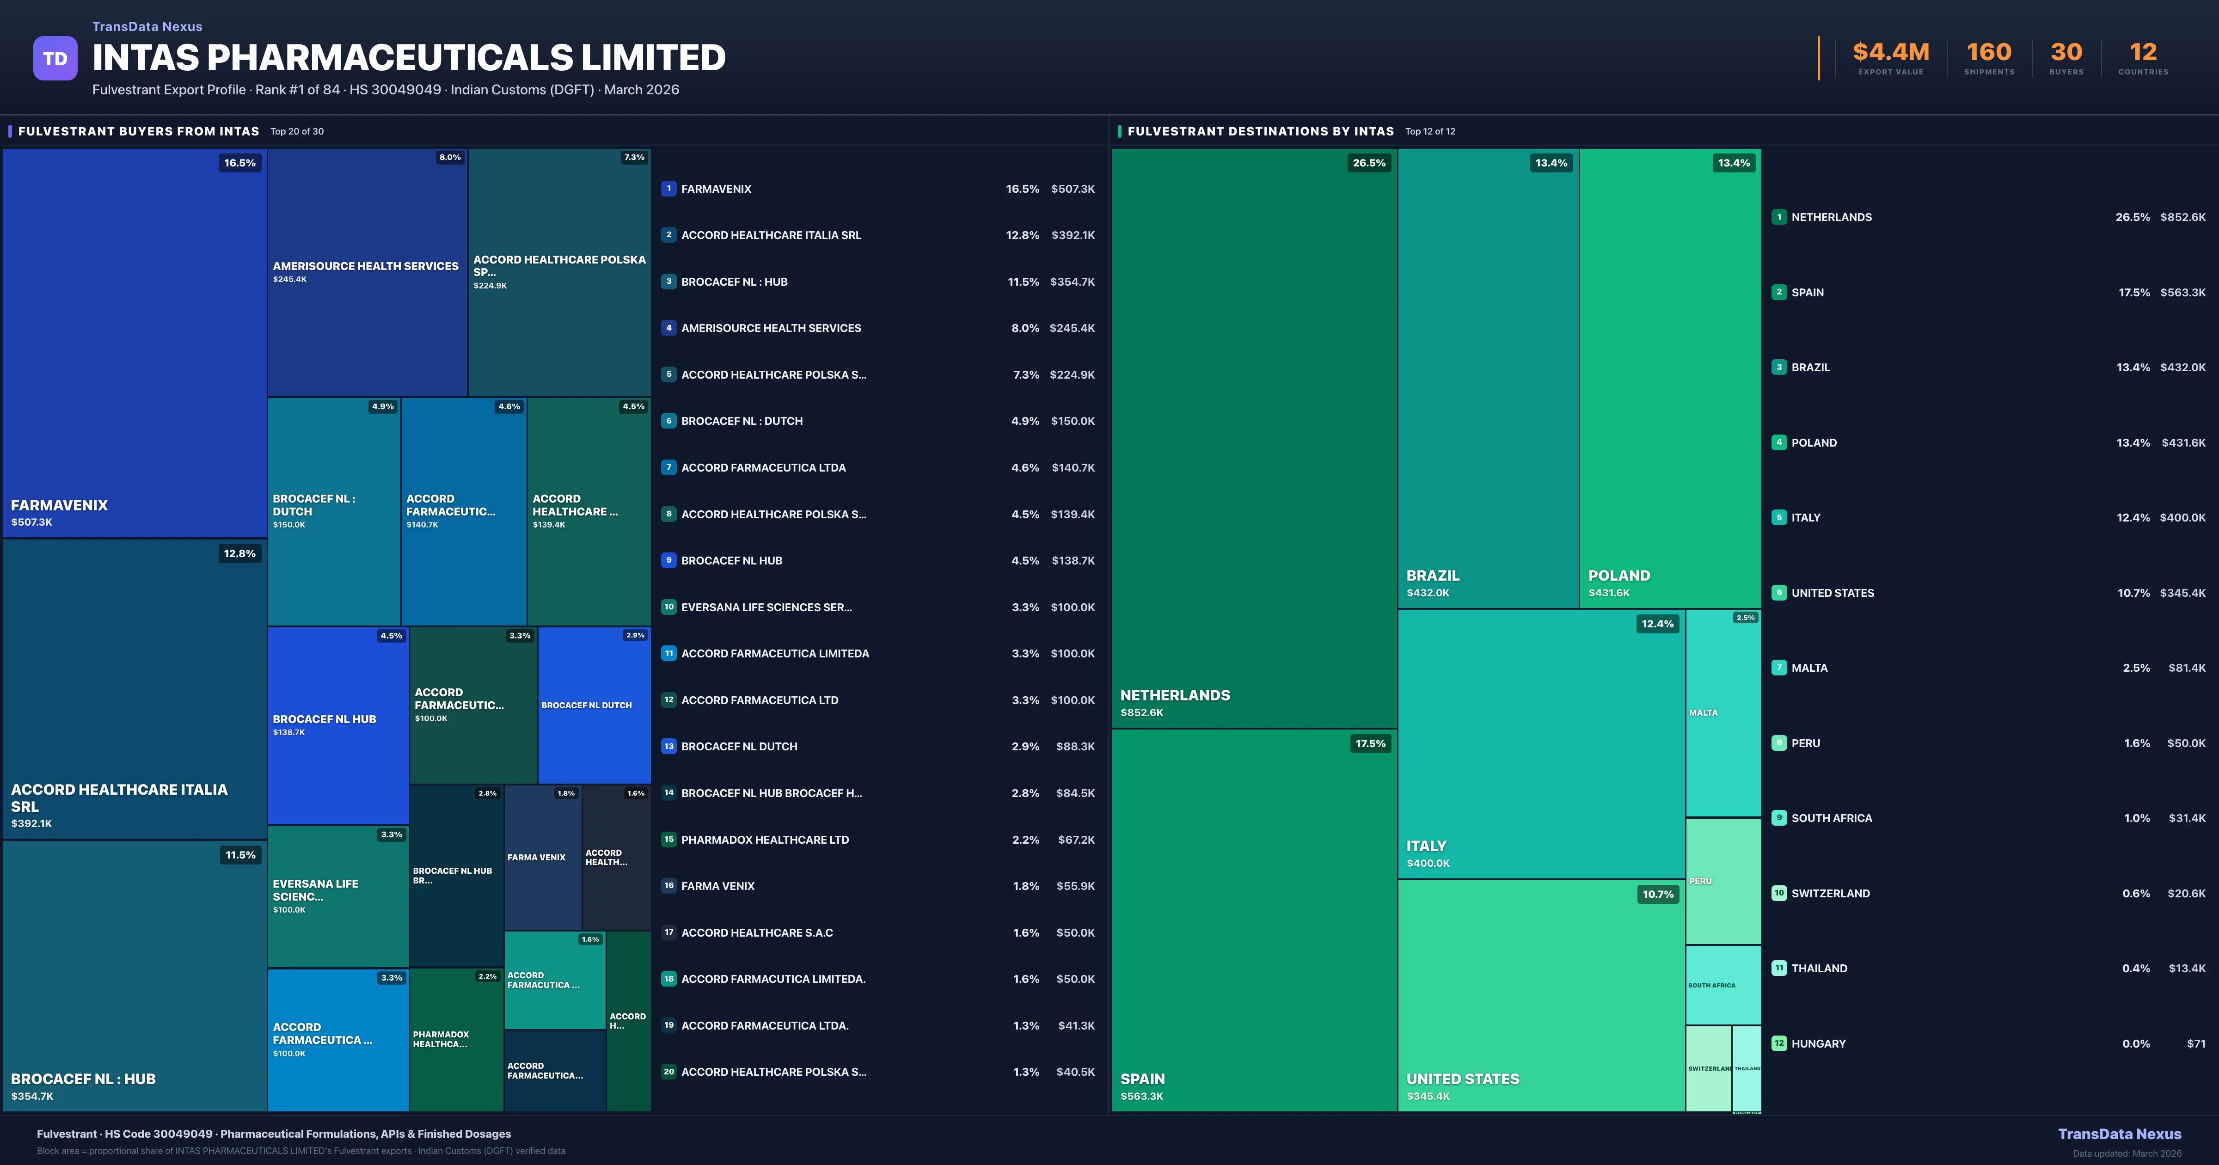Click rank badge 1 beside FARMAVENIX
The width and height of the screenshot is (2219, 1165).
(668, 189)
